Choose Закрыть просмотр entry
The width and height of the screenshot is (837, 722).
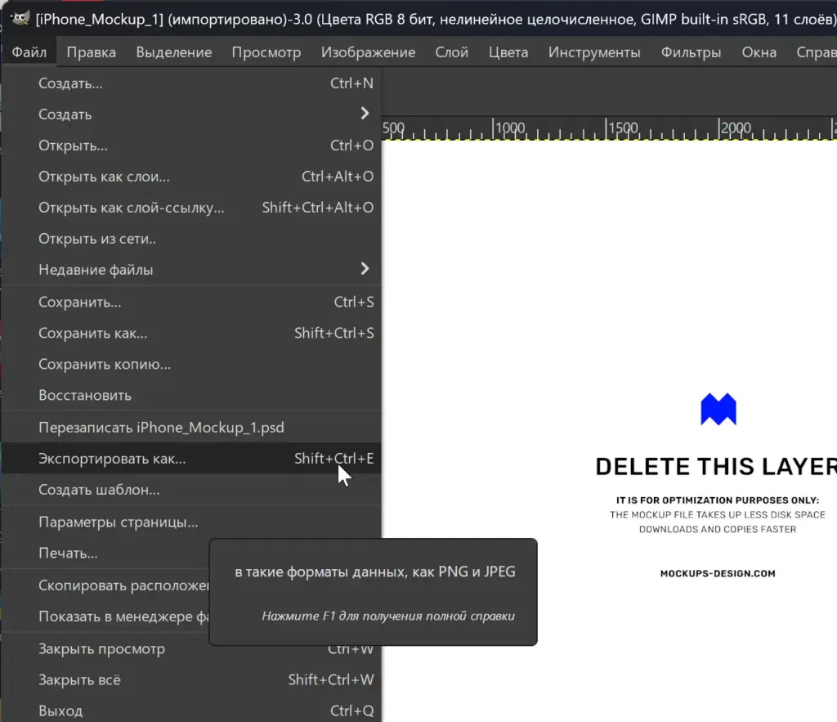pyautogui.click(x=191, y=649)
